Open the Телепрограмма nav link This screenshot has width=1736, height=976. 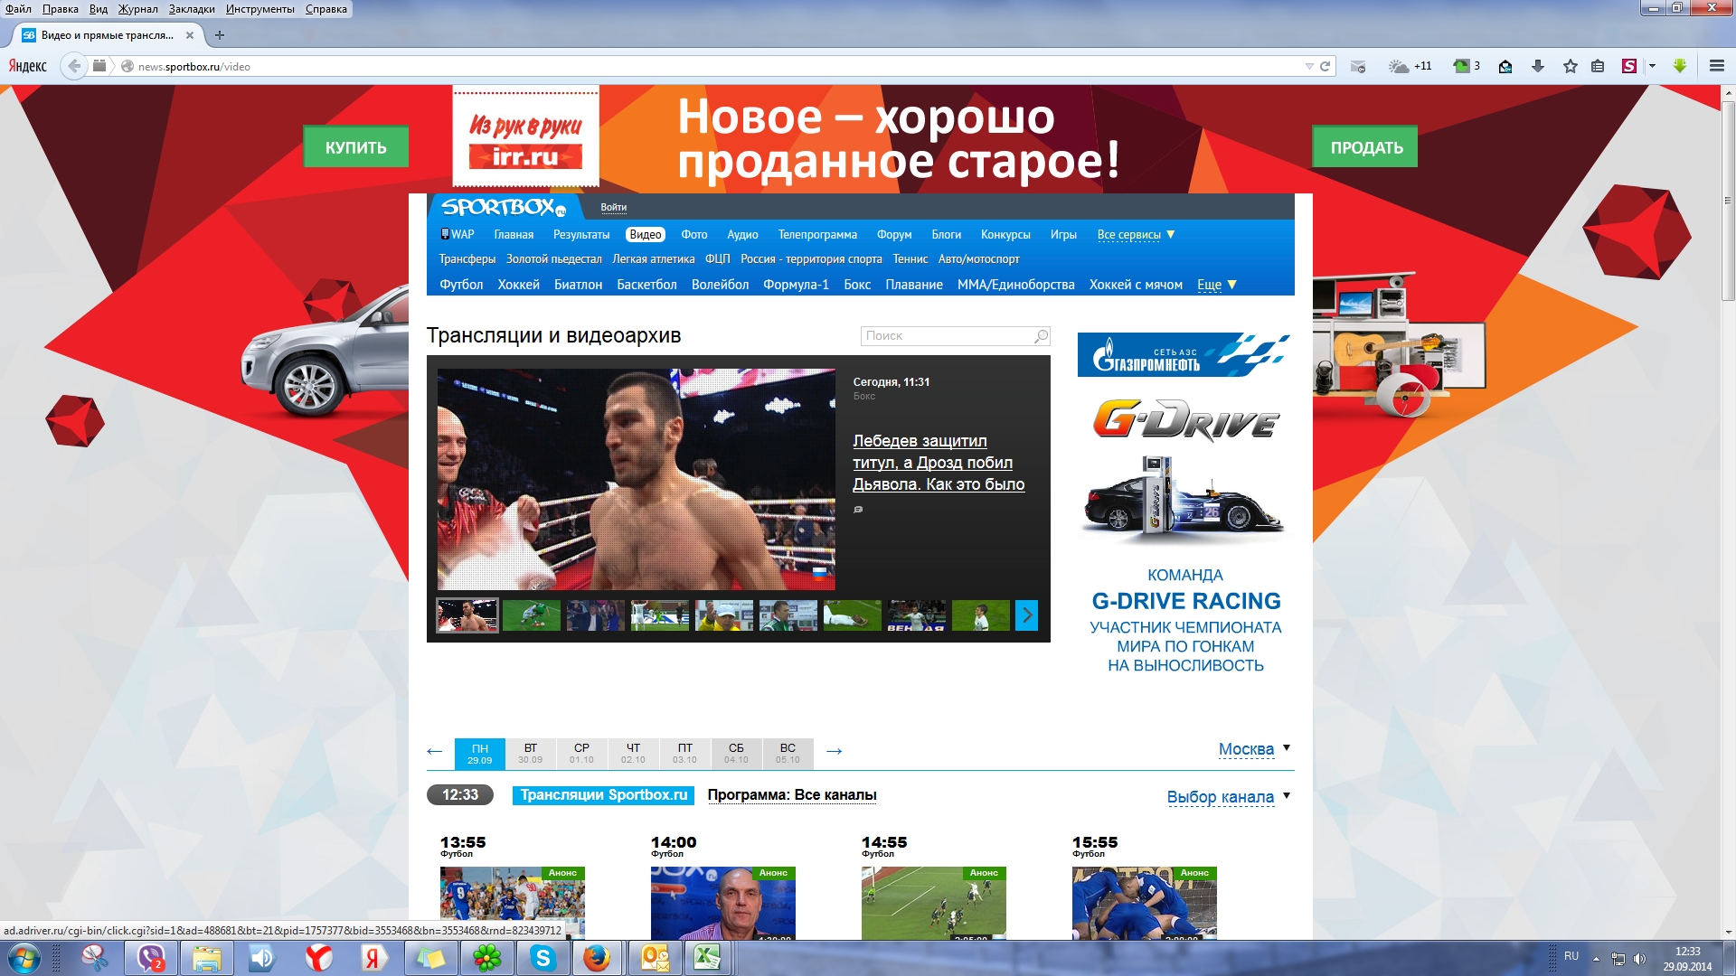pos(817,235)
